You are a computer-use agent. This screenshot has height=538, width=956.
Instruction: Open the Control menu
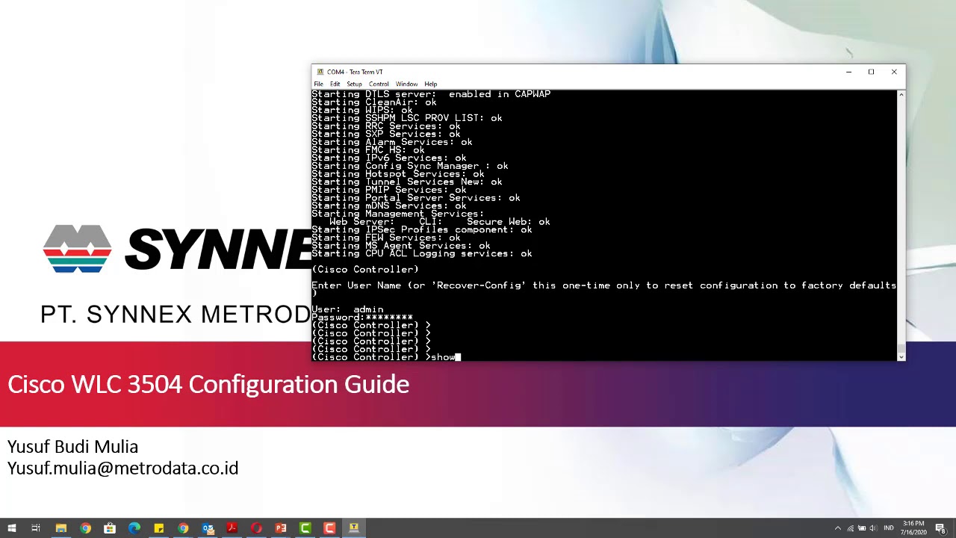pyautogui.click(x=379, y=84)
